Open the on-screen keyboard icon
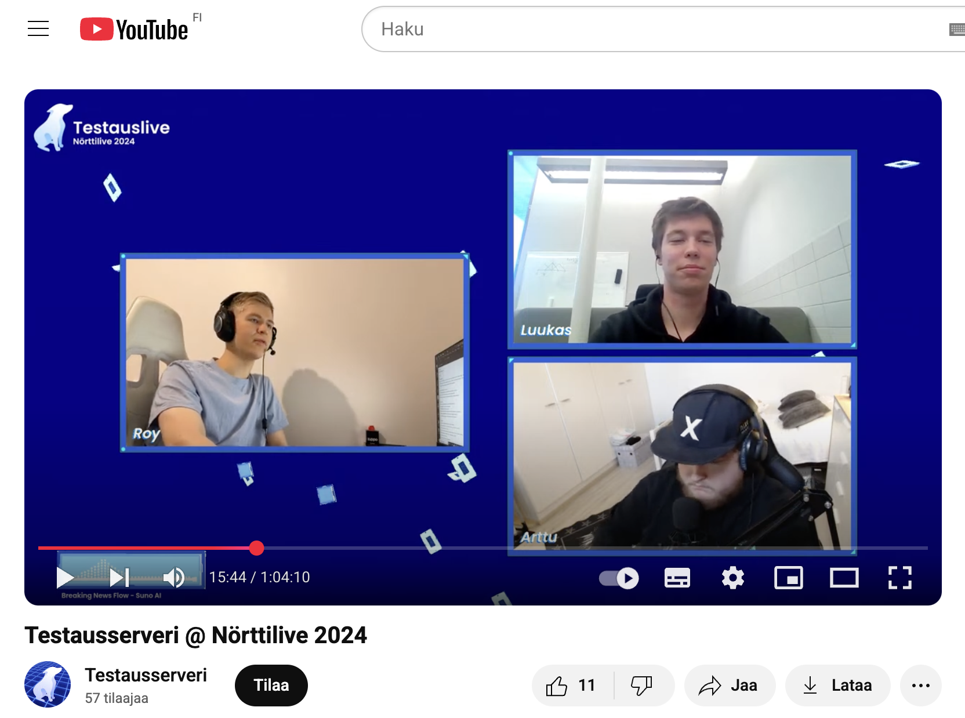The height and width of the screenshot is (718, 965). point(957,29)
